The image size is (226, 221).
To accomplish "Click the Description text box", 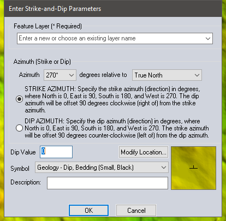I will 108,183.
